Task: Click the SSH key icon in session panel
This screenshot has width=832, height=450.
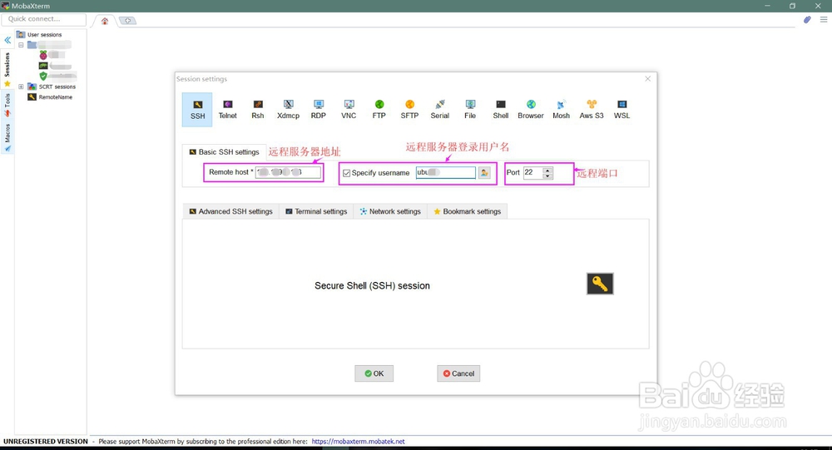Action: pos(600,284)
